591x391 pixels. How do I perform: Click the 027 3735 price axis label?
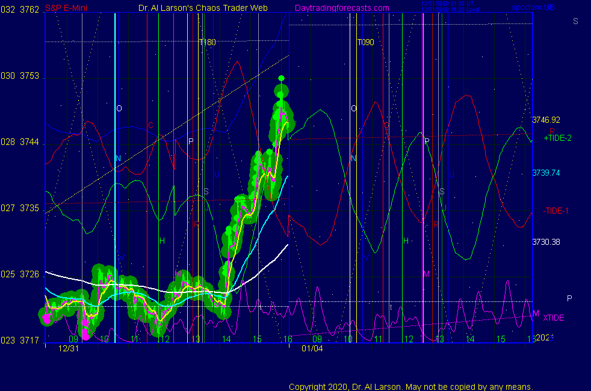(20, 208)
